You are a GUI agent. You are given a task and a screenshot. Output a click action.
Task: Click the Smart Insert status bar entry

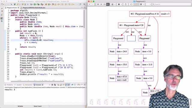click(x=38, y=106)
